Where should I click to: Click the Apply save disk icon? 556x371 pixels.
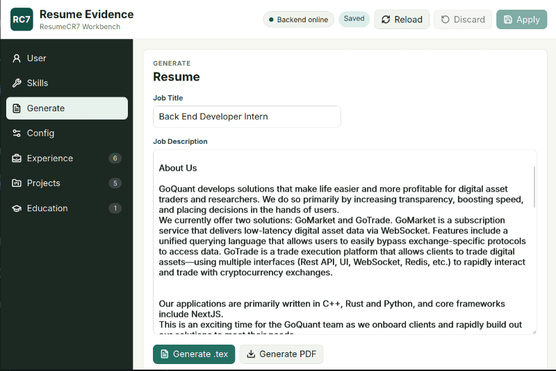pos(508,19)
